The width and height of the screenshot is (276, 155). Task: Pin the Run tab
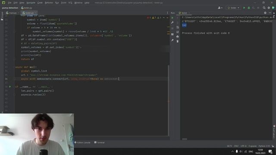[x=172, y=40]
